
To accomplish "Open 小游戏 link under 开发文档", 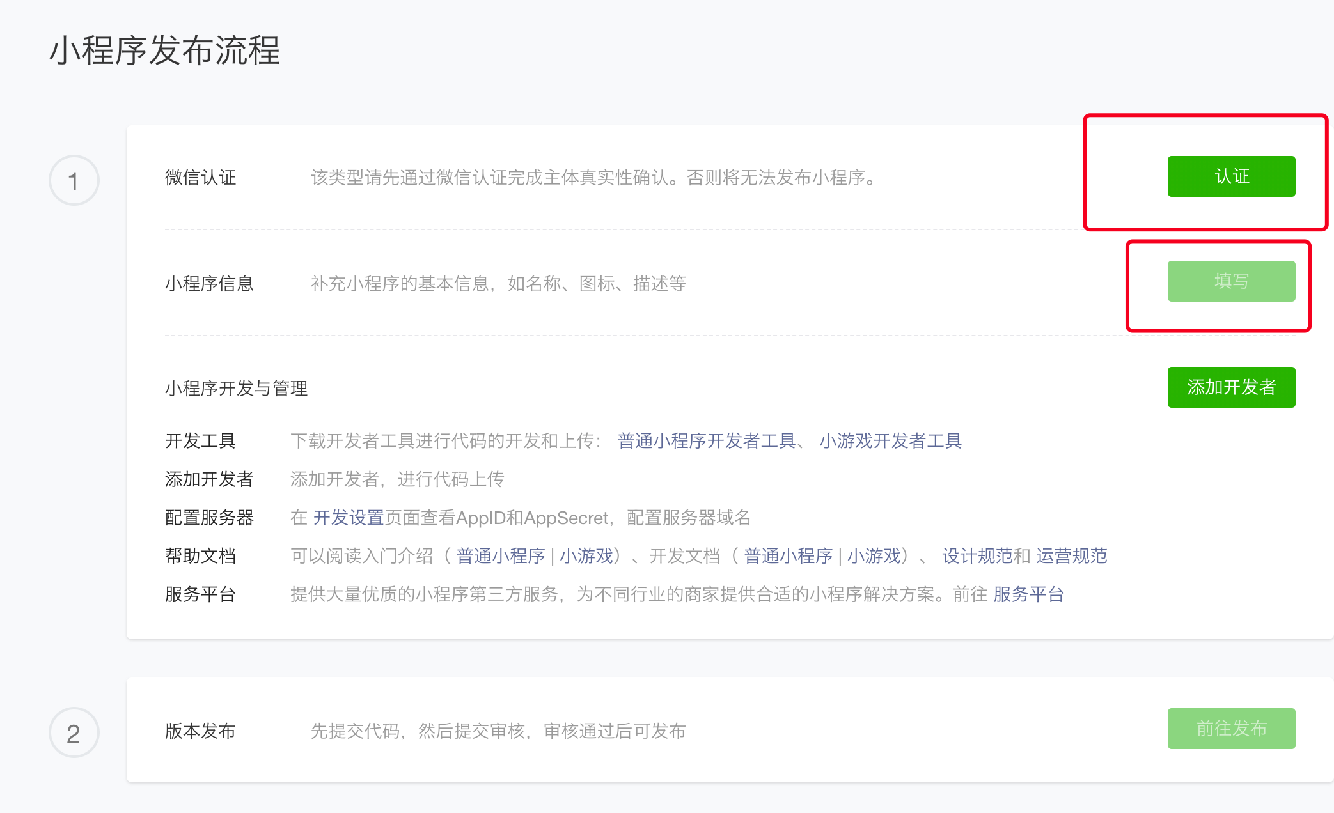I will [x=874, y=556].
